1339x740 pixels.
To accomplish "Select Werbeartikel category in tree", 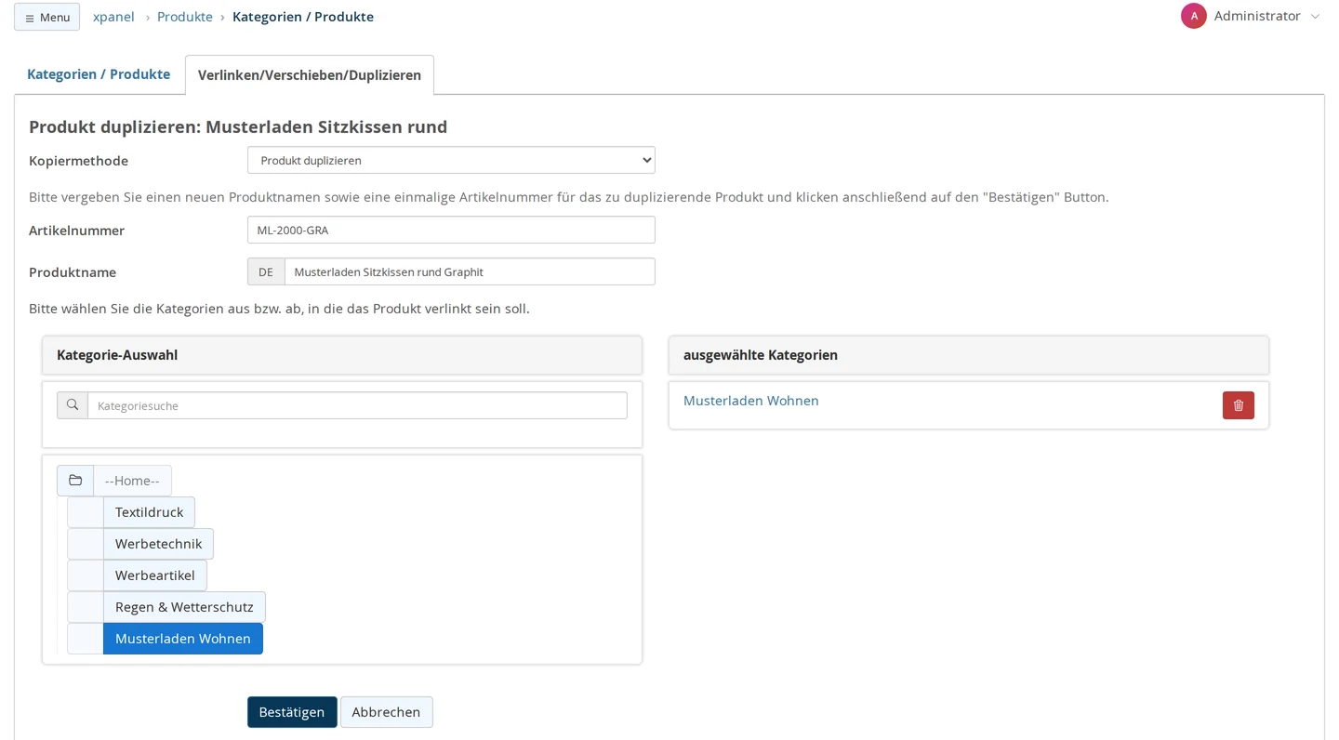I will pyautogui.click(x=155, y=575).
